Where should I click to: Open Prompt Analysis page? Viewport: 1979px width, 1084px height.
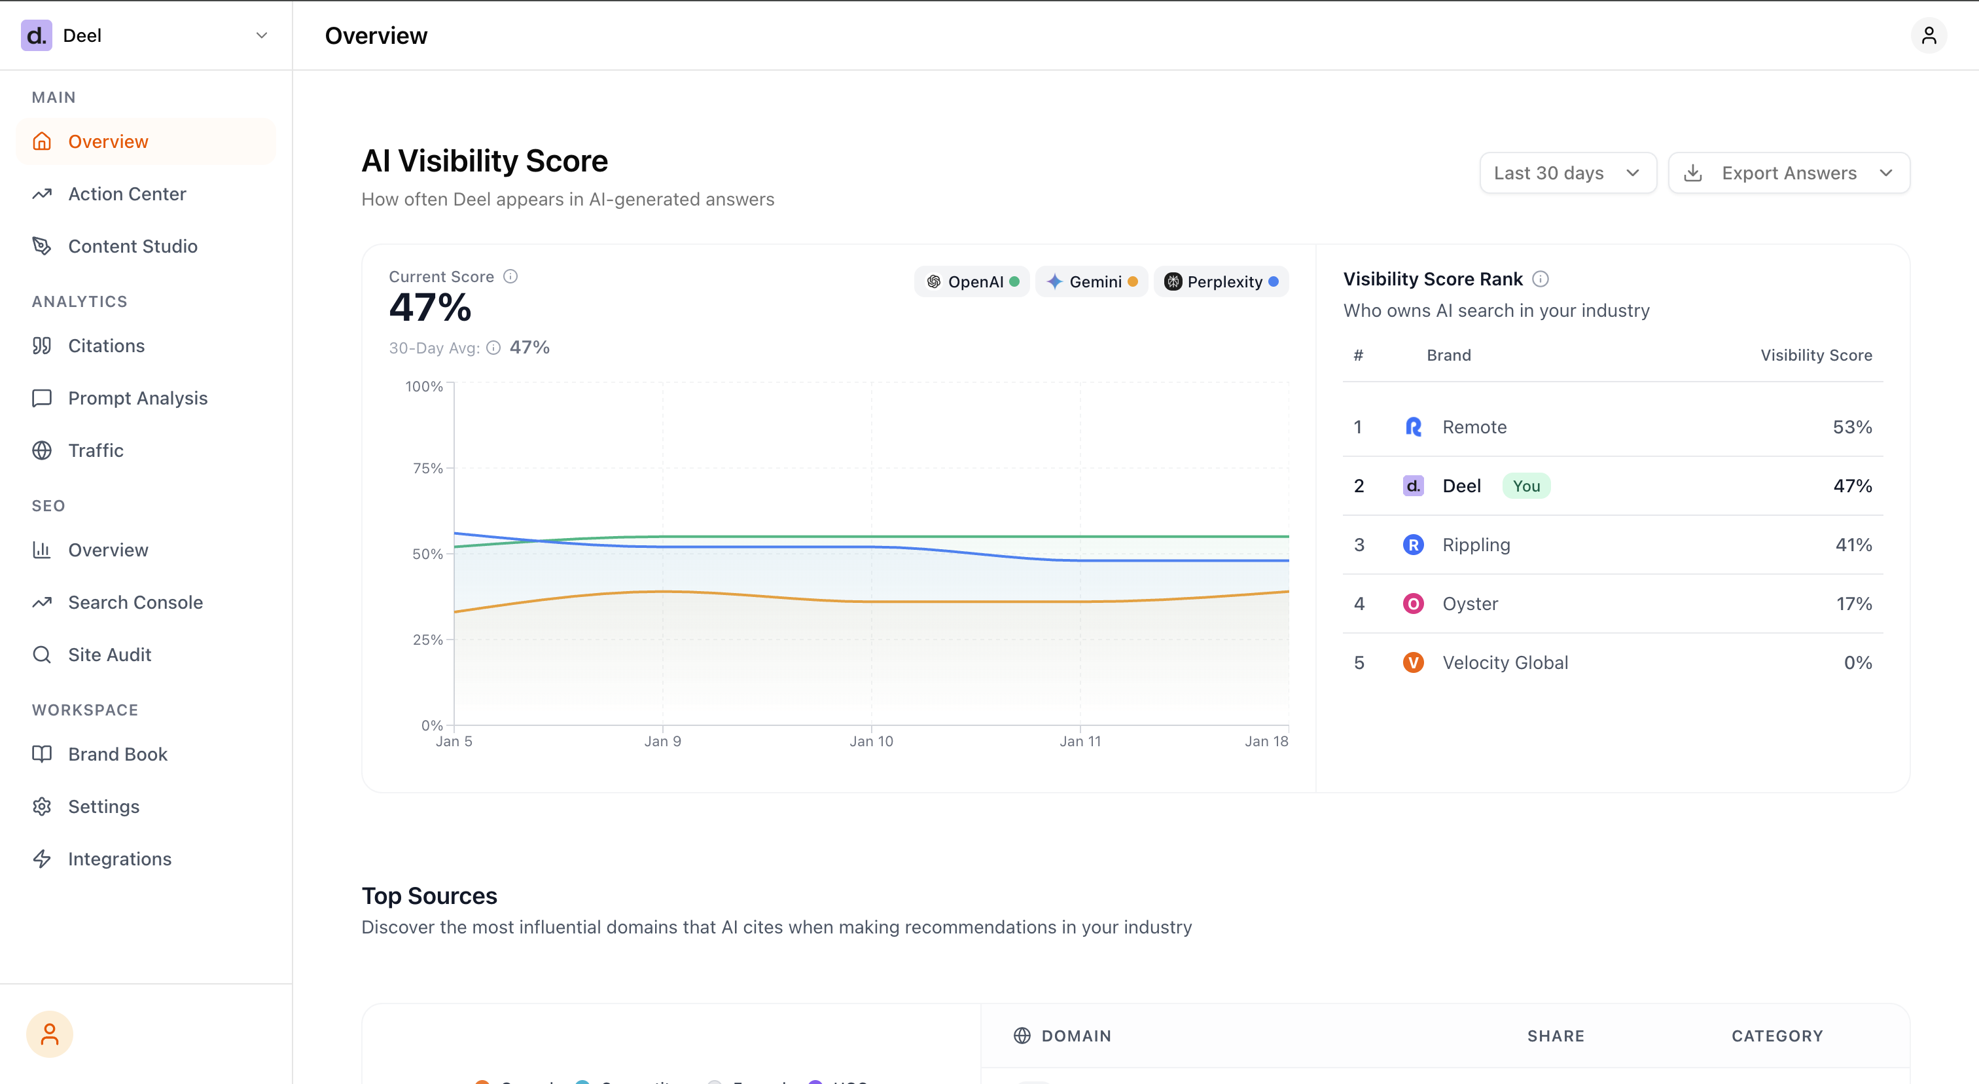click(137, 398)
